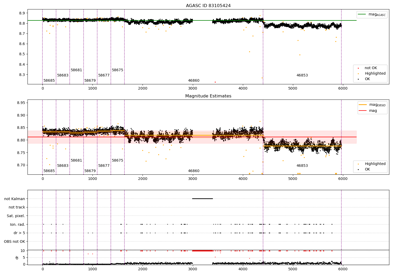Click obsid label 58675 in top plot
Image resolution: width=393 pixels, height=275 pixels.
point(118,70)
